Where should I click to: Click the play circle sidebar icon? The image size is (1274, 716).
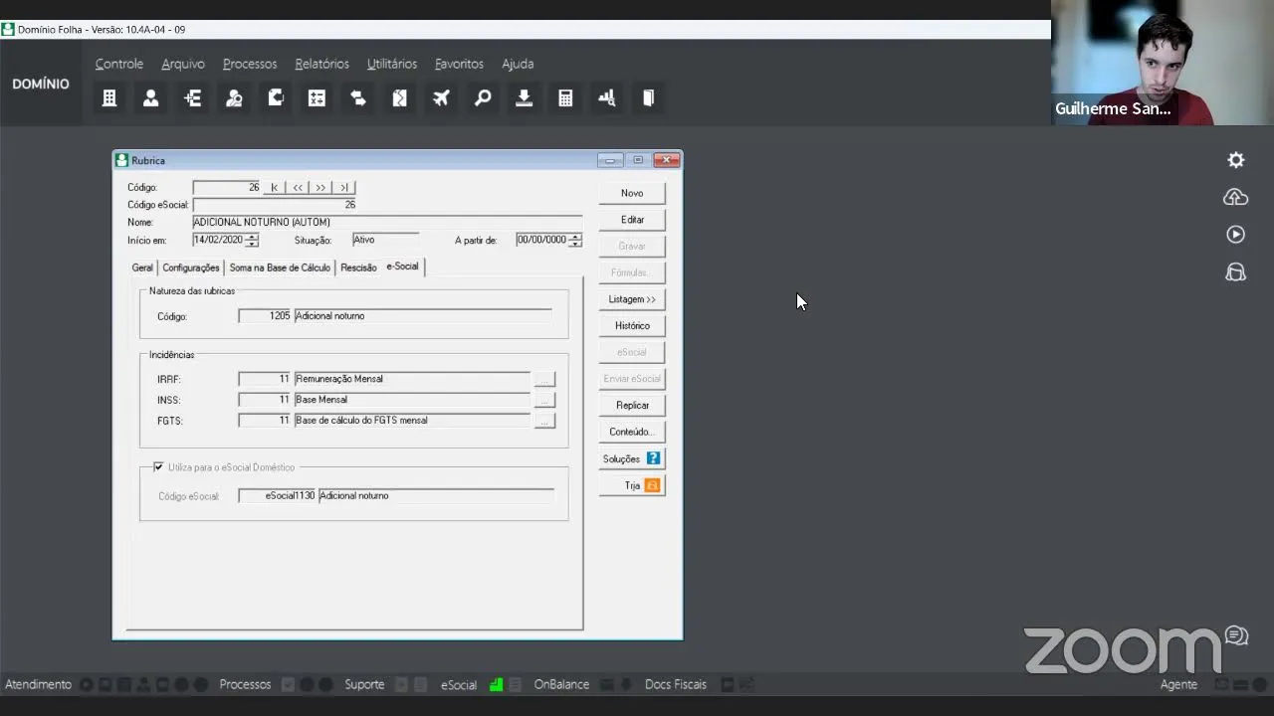1236,235
